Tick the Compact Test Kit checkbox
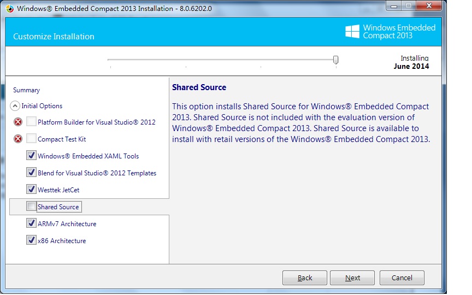Screen dimensions: 472x295 pos(31,138)
